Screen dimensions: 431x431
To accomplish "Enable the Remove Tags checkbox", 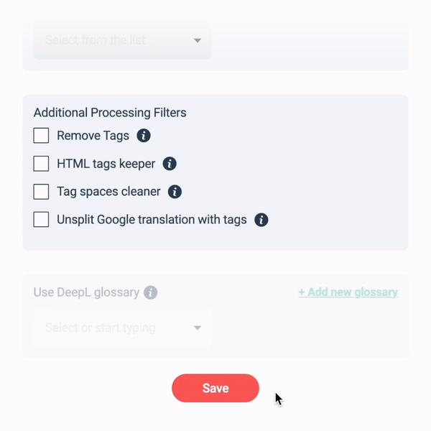I will click(41, 135).
